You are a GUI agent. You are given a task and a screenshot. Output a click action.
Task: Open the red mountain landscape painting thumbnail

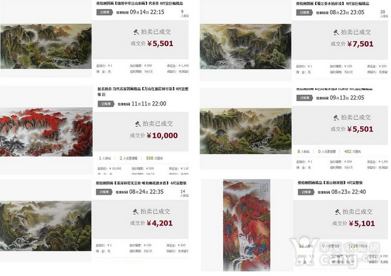point(46,132)
